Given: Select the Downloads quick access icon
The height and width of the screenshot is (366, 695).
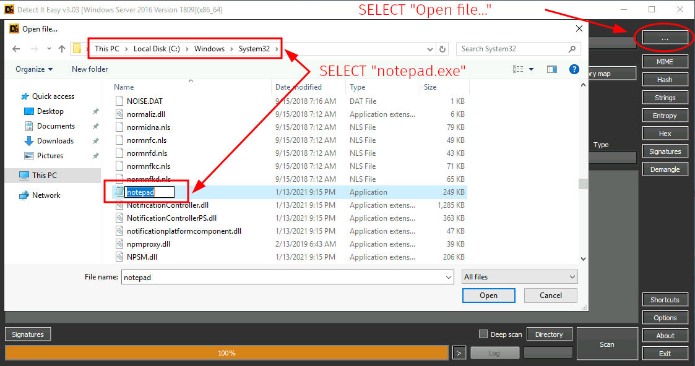Looking at the screenshot, I should [x=28, y=141].
